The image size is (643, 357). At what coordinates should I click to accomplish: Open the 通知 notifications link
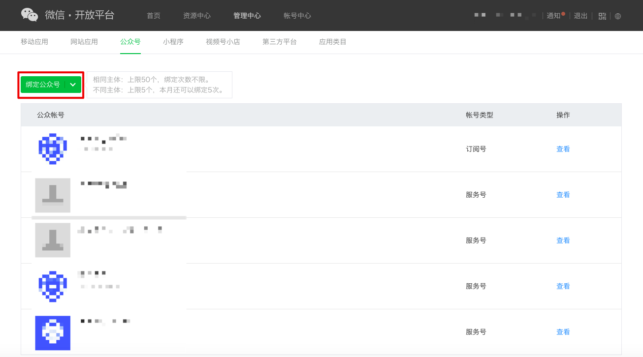pos(554,16)
